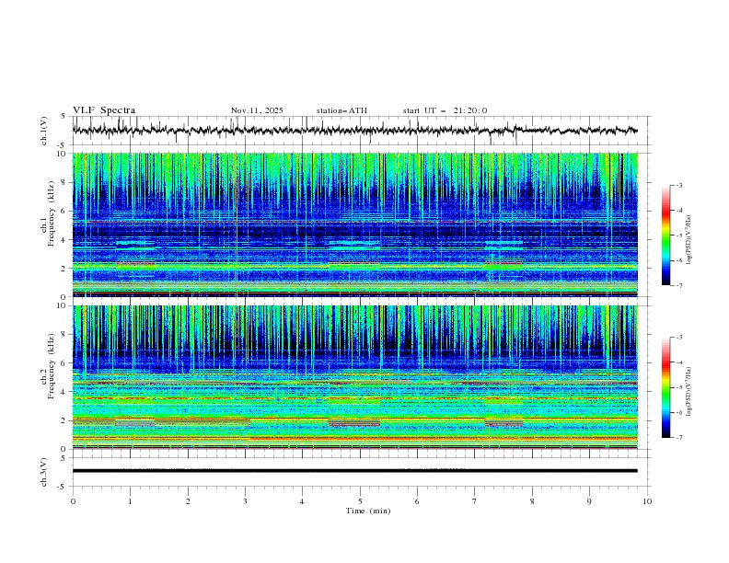Image resolution: width=729 pixels, height=563 pixels.
Task: Click the ch.2 "Frequency (kHz)" axis label
Action: click(52, 365)
